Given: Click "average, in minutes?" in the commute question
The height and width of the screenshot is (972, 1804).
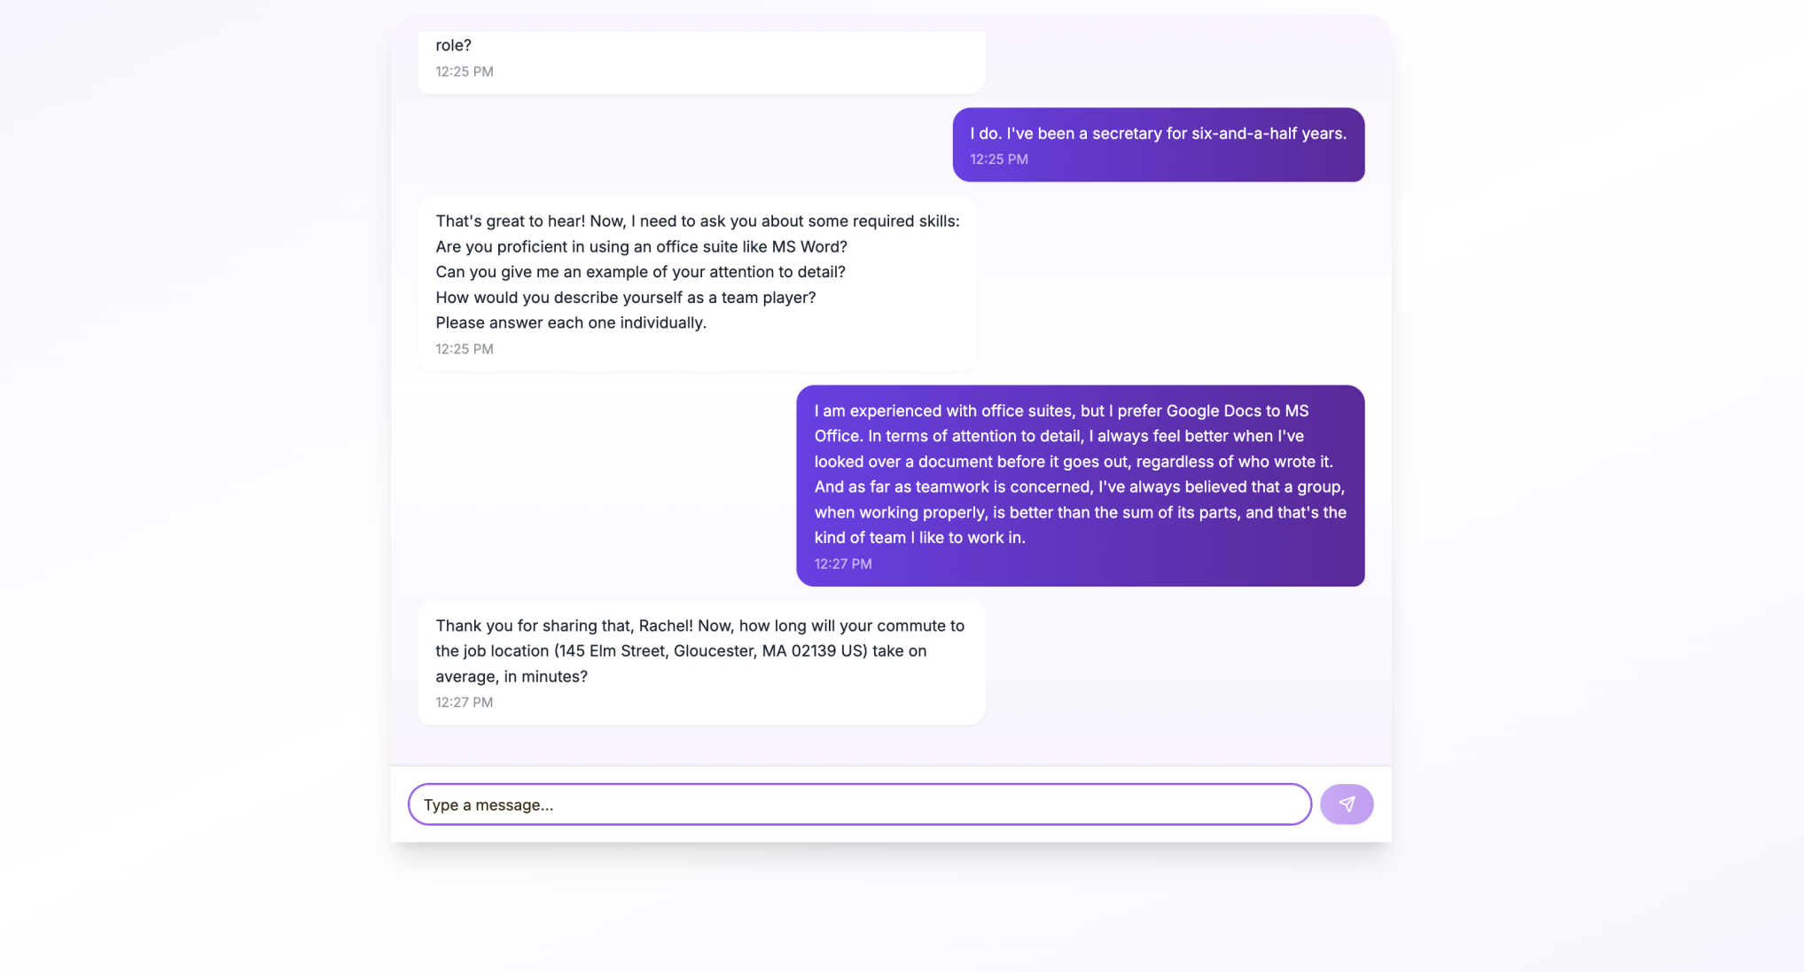Looking at the screenshot, I should (x=511, y=677).
